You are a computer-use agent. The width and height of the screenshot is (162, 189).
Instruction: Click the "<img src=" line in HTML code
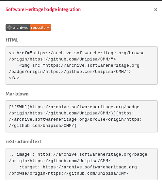pos(79,65)
